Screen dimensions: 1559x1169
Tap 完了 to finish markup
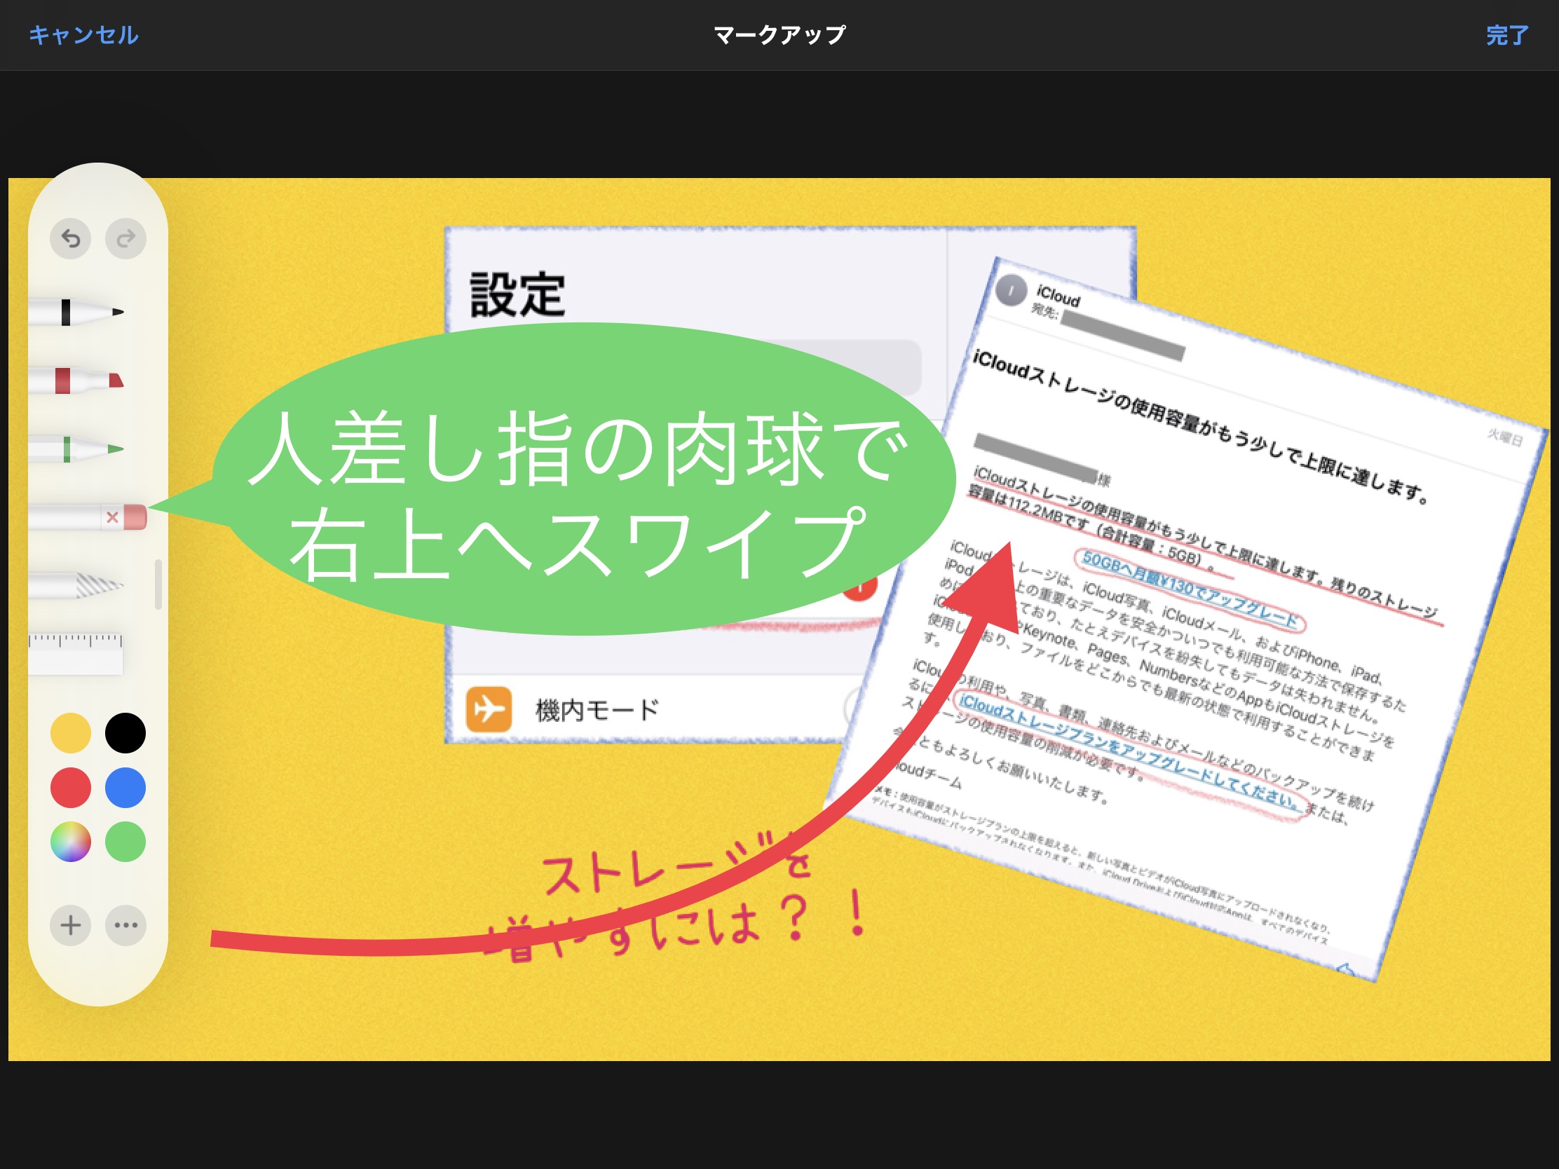pyautogui.click(x=1507, y=34)
